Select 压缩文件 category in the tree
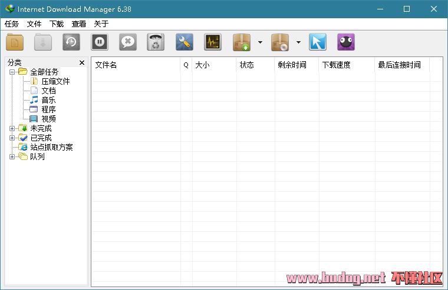The height and width of the screenshot is (290, 448). 55,81
